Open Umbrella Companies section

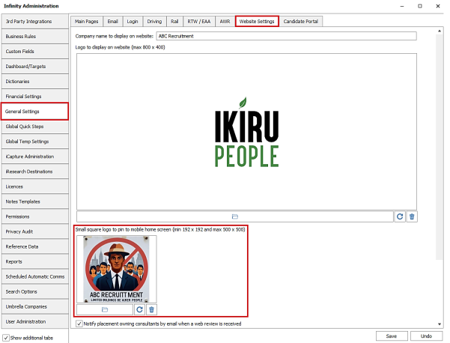coord(34,307)
